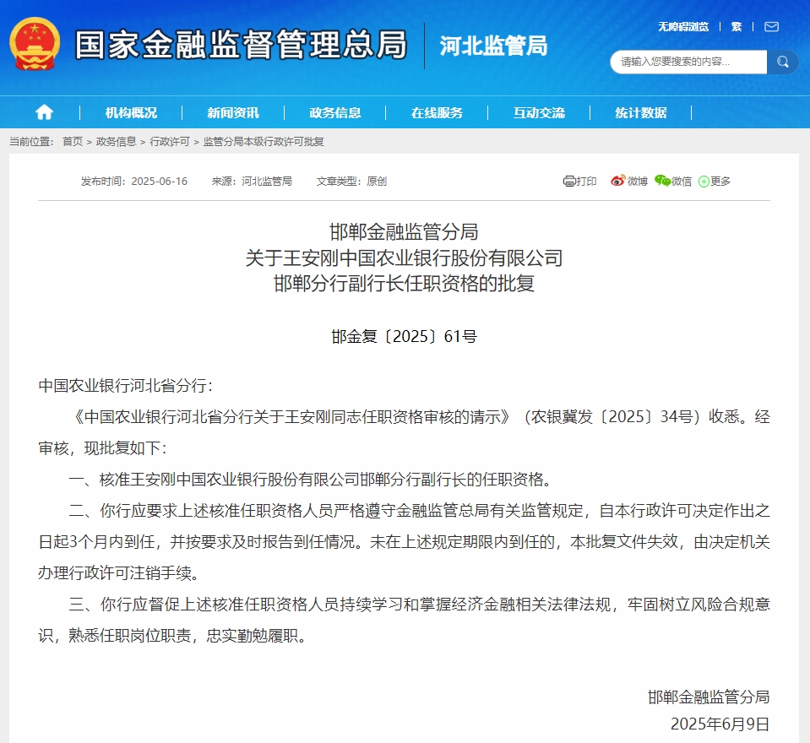Click the closing signature 邯郸金融监管分局

[709, 697]
